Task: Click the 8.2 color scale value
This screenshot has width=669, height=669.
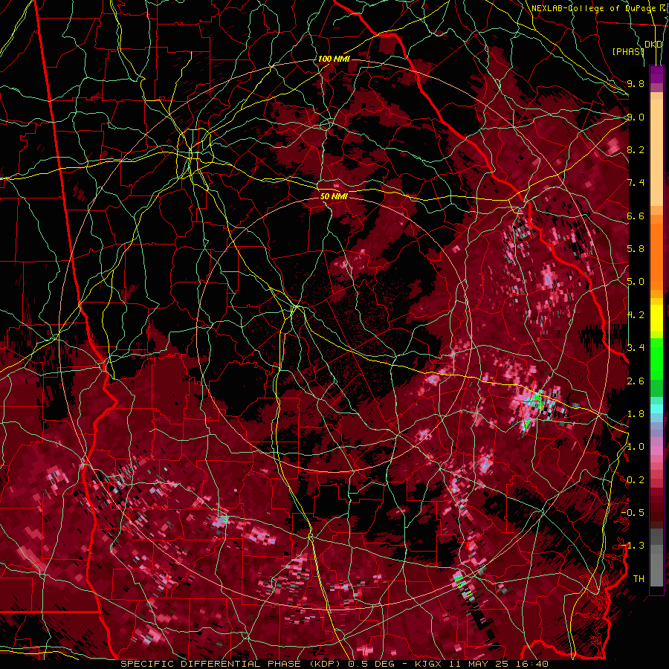Action: [x=636, y=149]
